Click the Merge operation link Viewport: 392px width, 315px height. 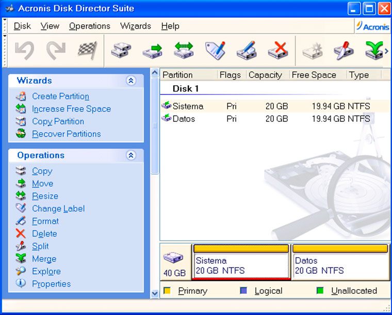pos(44,259)
